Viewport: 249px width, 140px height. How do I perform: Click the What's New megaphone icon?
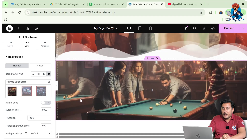pos(186,28)
